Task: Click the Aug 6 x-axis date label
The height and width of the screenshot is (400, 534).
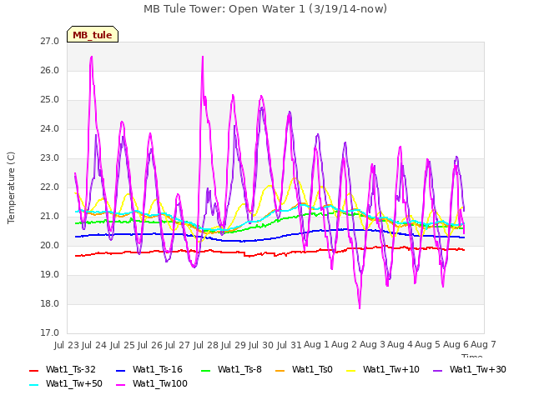Action: pos(456,345)
